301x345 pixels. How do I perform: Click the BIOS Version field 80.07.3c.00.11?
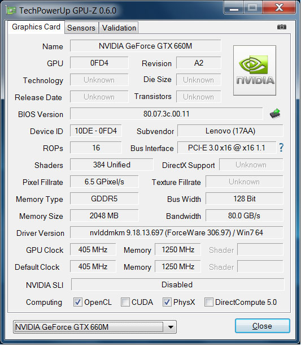coord(167,114)
